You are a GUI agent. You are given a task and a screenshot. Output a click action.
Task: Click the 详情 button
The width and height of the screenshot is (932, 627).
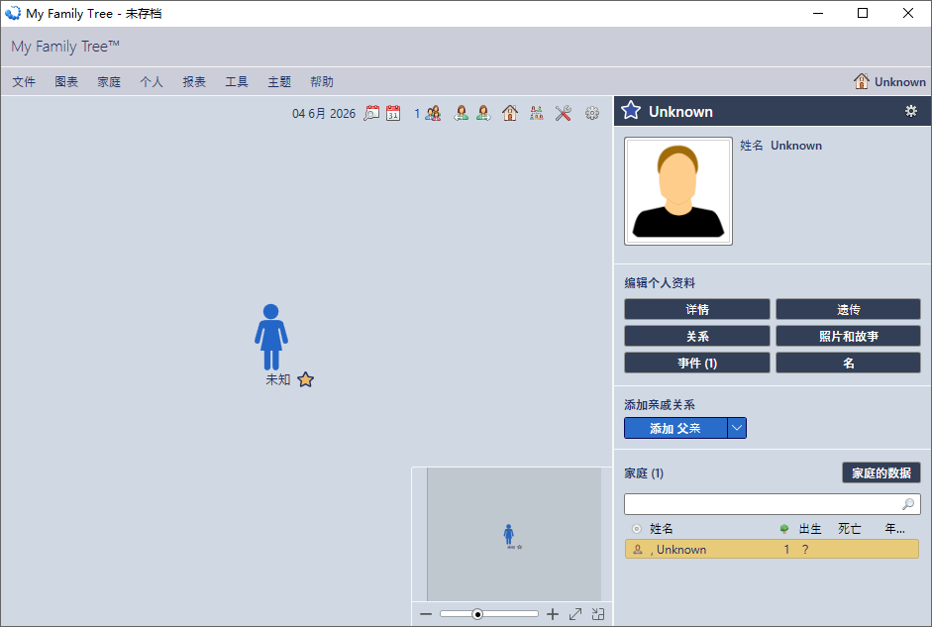click(697, 309)
